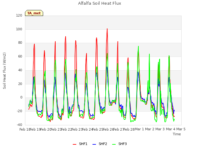Click the 100 y-axis tick label
The width and height of the screenshot is (200, 150).
click(x=19, y=29)
